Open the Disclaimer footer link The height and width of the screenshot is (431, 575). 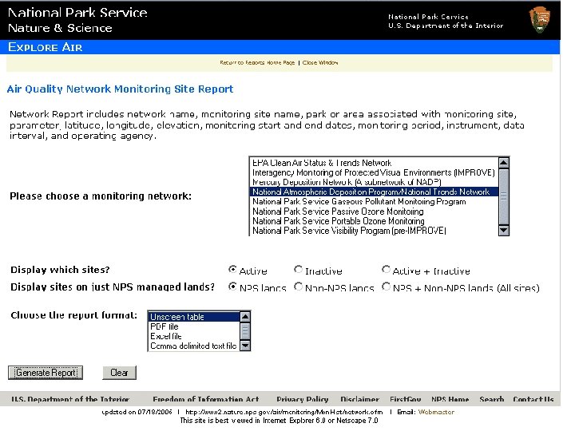click(x=359, y=399)
